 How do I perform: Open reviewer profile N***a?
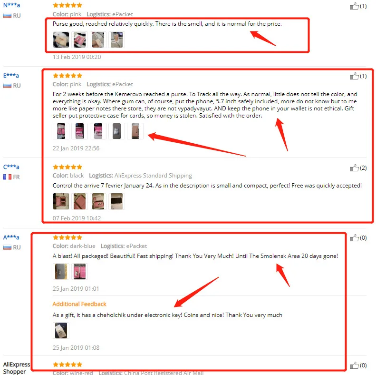pyautogui.click(x=11, y=5)
